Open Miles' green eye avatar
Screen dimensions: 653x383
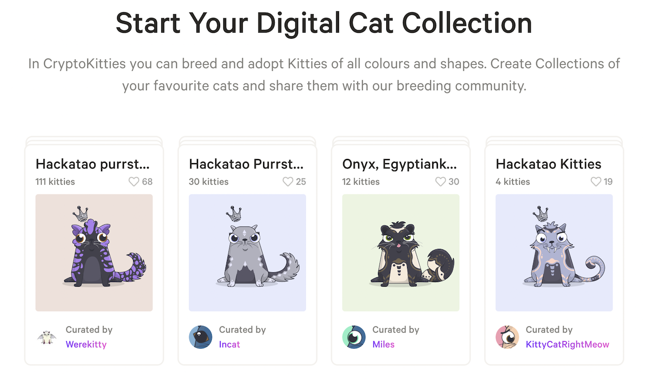point(354,337)
